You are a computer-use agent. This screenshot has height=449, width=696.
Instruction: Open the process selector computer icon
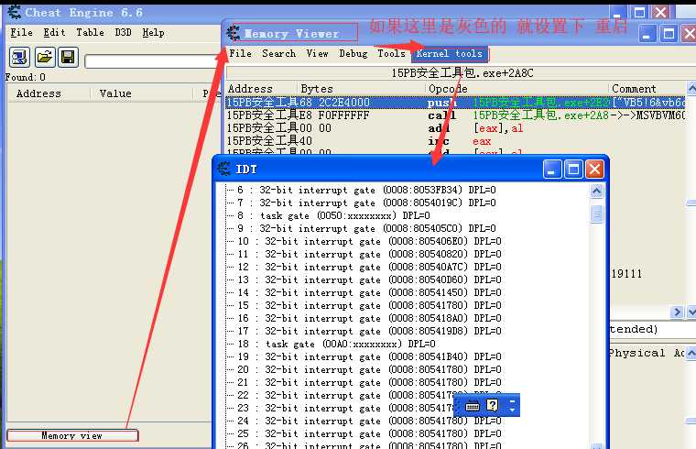tap(19, 58)
